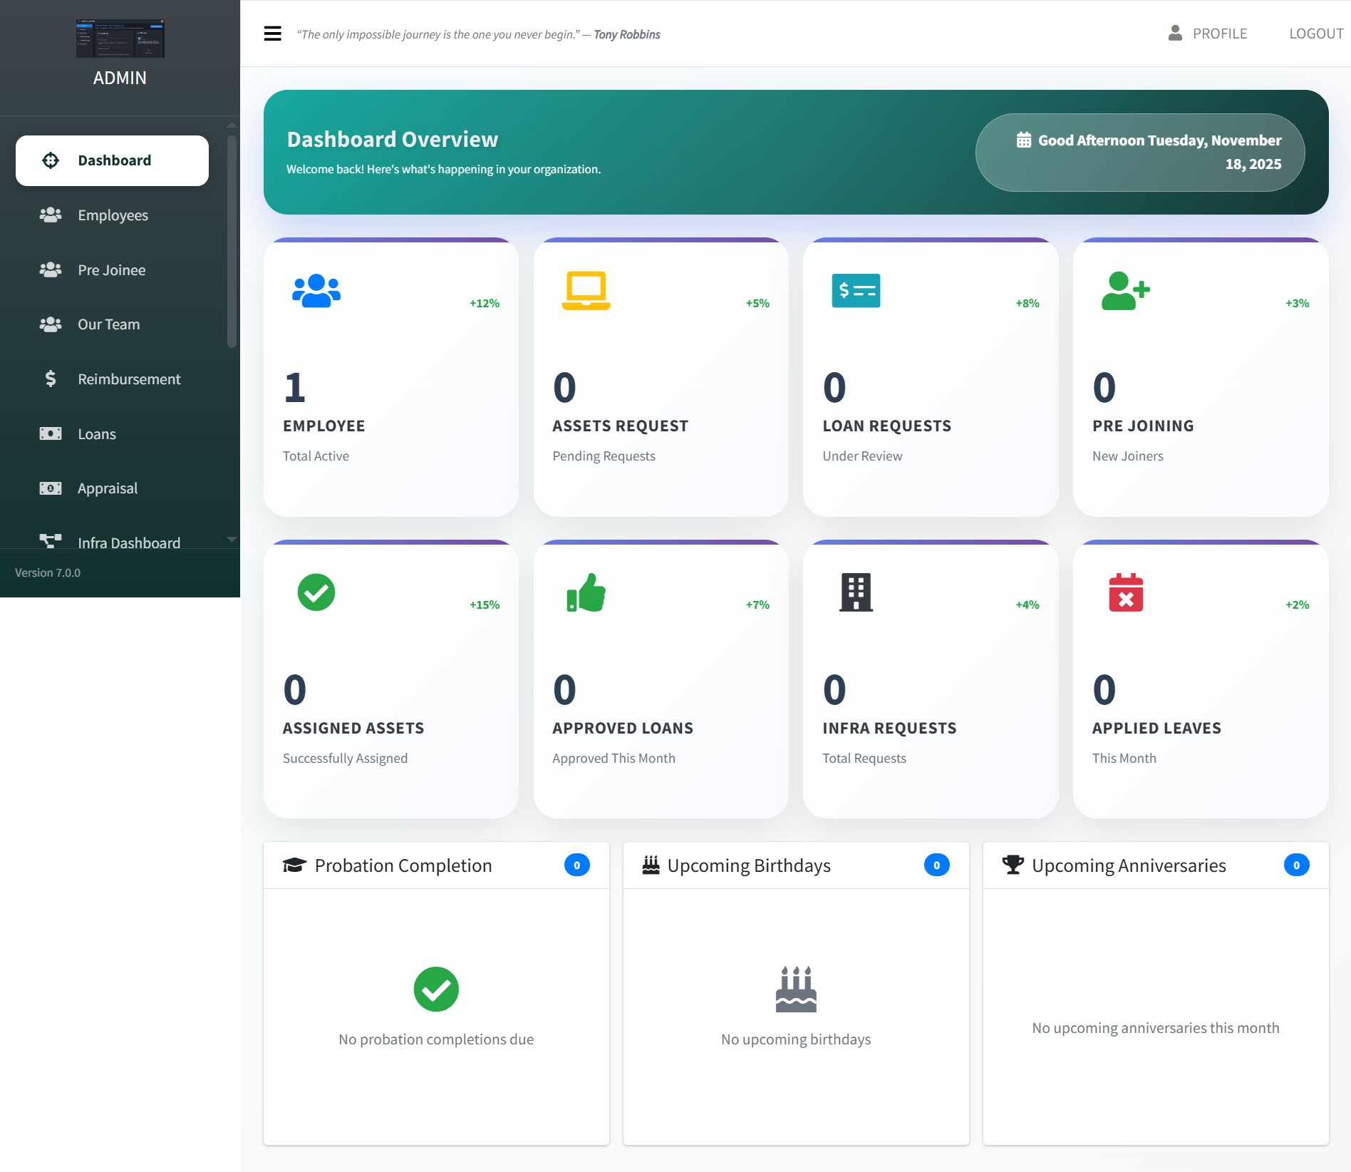Click the count badge on Upcoming Birthdays
This screenshot has width=1351, height=1172.
coord(937,865)
